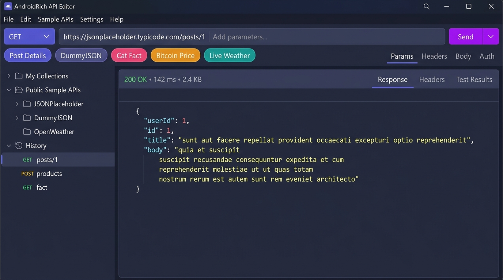
Task: Switch to the Auth tab
Action: click(487, 56)
